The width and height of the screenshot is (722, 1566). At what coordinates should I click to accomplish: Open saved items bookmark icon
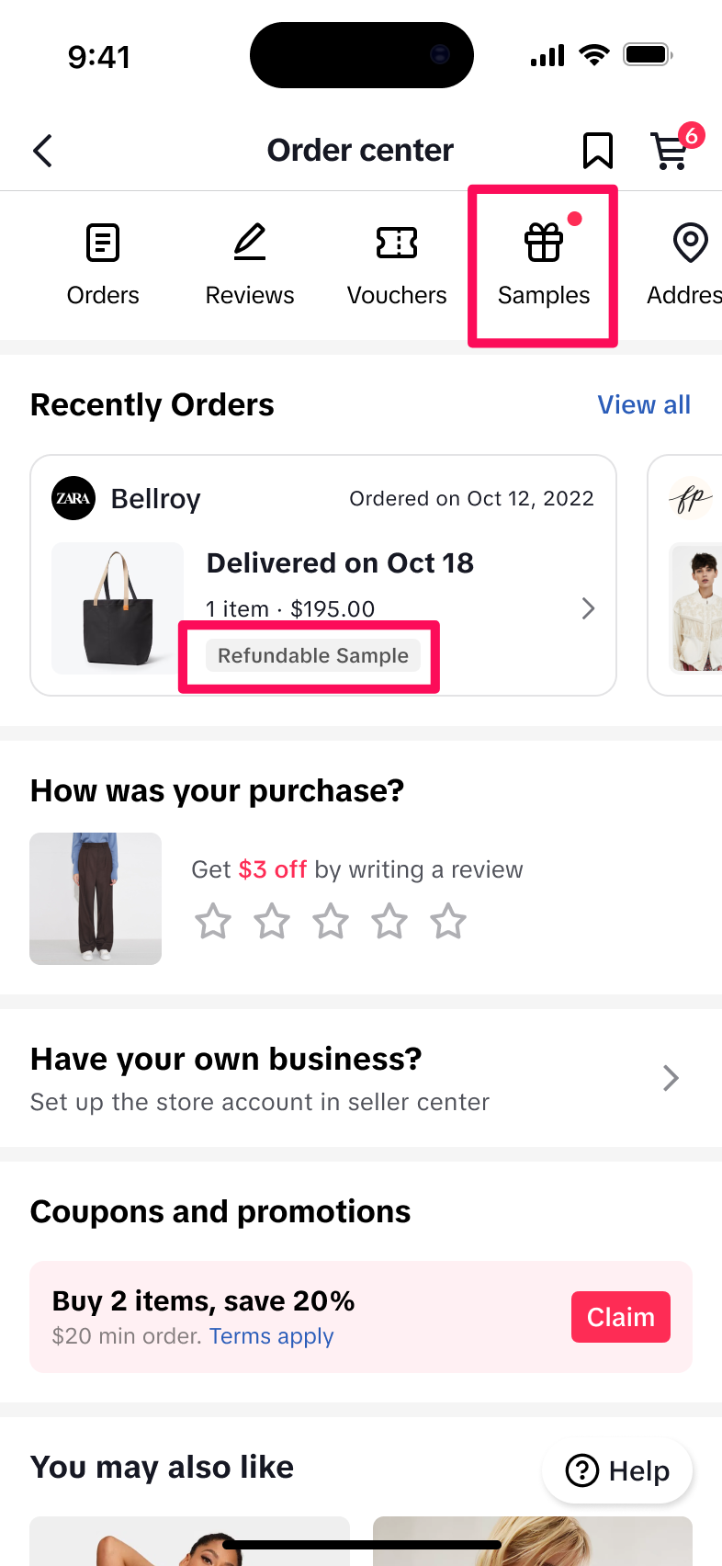click(x=598, y=151)
